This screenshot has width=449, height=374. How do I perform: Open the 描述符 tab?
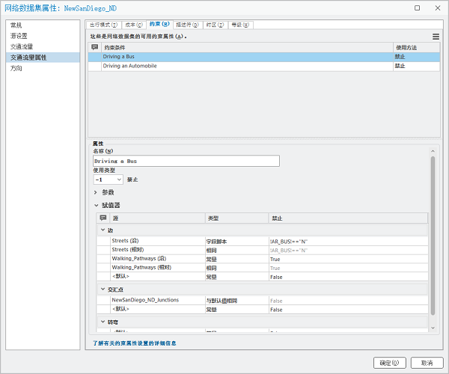pos(188,25)
